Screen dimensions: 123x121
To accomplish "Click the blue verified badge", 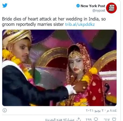I will [x=78, y=6].
